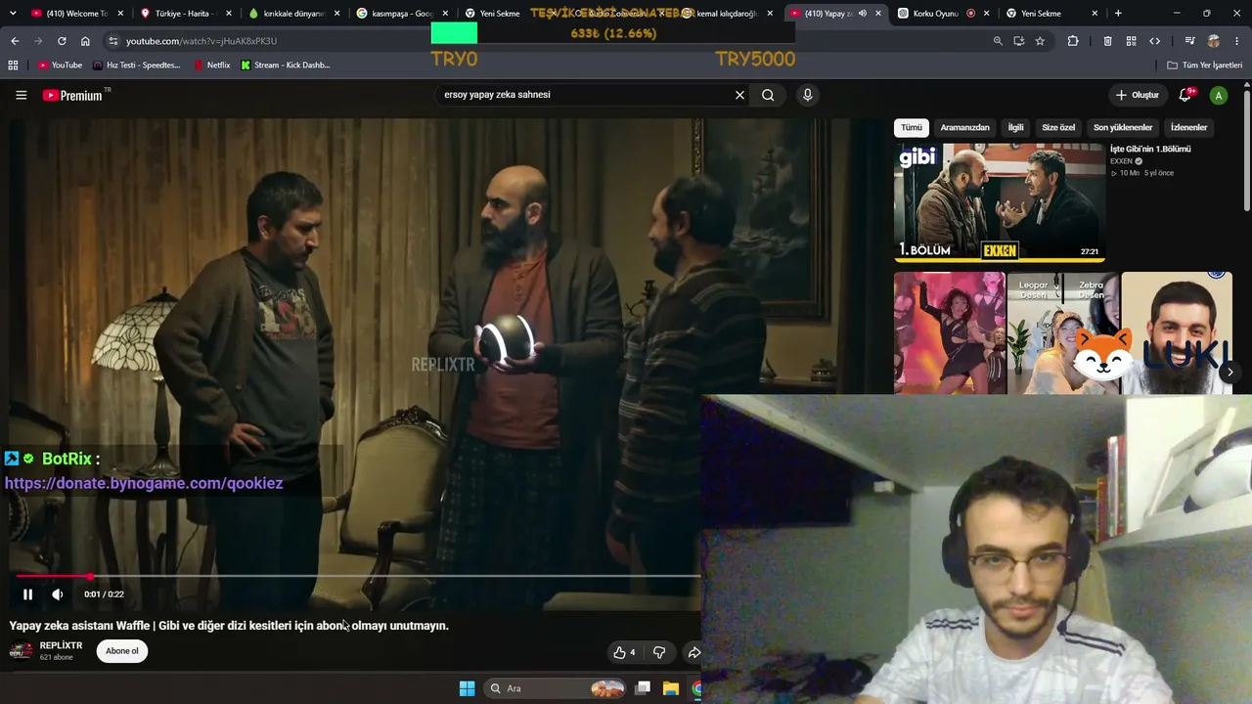Open a new browser tab
Image resolution: width=1252 pixels, height=704 pixels.
pyautogui.click(x=1118, y=14)
